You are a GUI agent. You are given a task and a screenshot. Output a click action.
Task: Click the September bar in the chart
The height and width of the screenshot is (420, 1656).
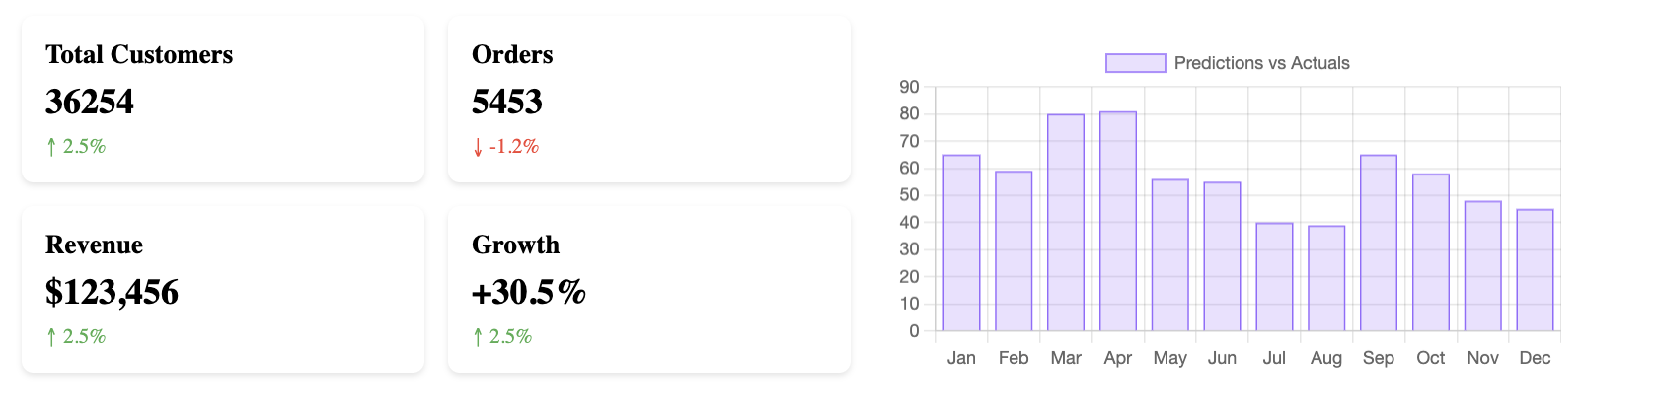(x=1379, y=244)
